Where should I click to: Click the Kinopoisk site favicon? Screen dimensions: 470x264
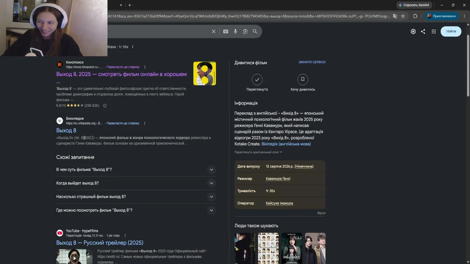(x=60, y=65)
